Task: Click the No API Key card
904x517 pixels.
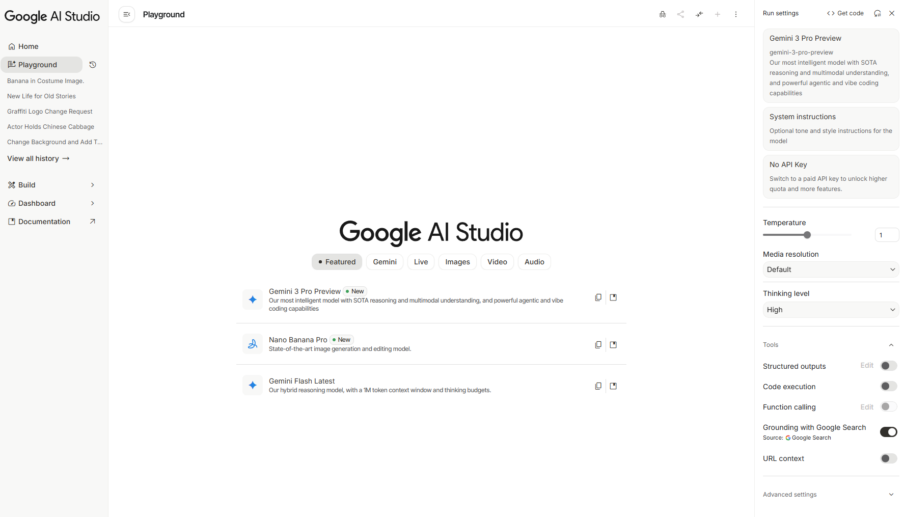Action: tap(831, 177)
